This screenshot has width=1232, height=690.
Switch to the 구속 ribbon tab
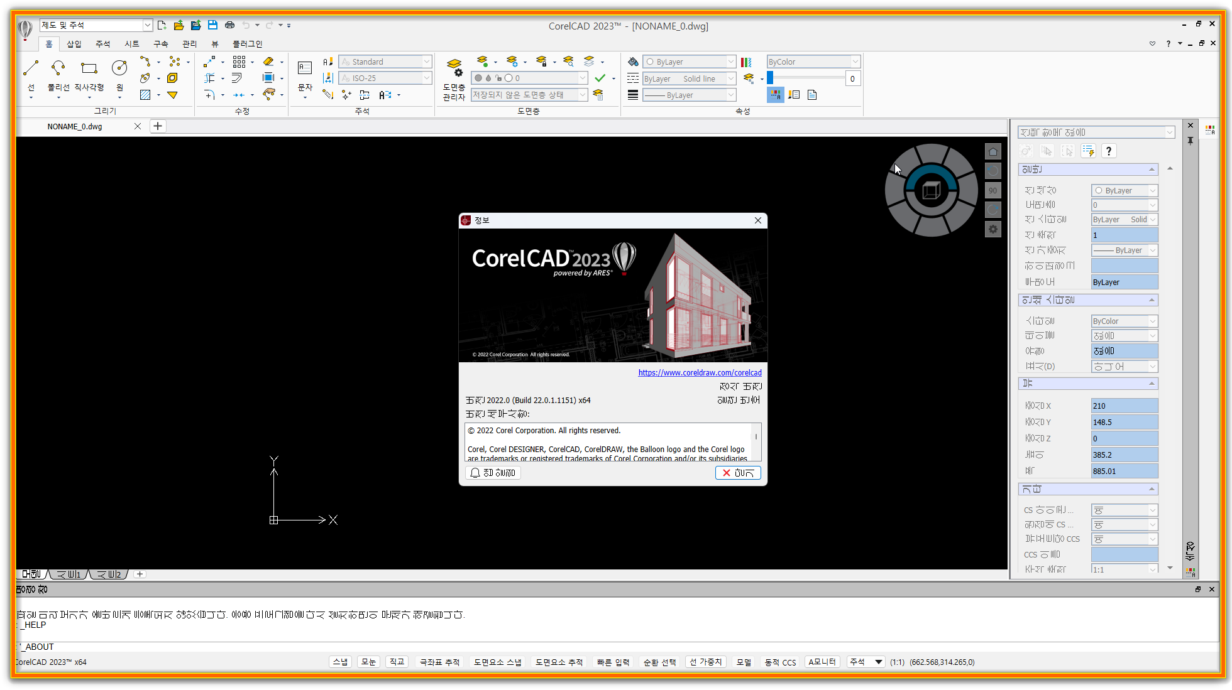click(160, 43)
